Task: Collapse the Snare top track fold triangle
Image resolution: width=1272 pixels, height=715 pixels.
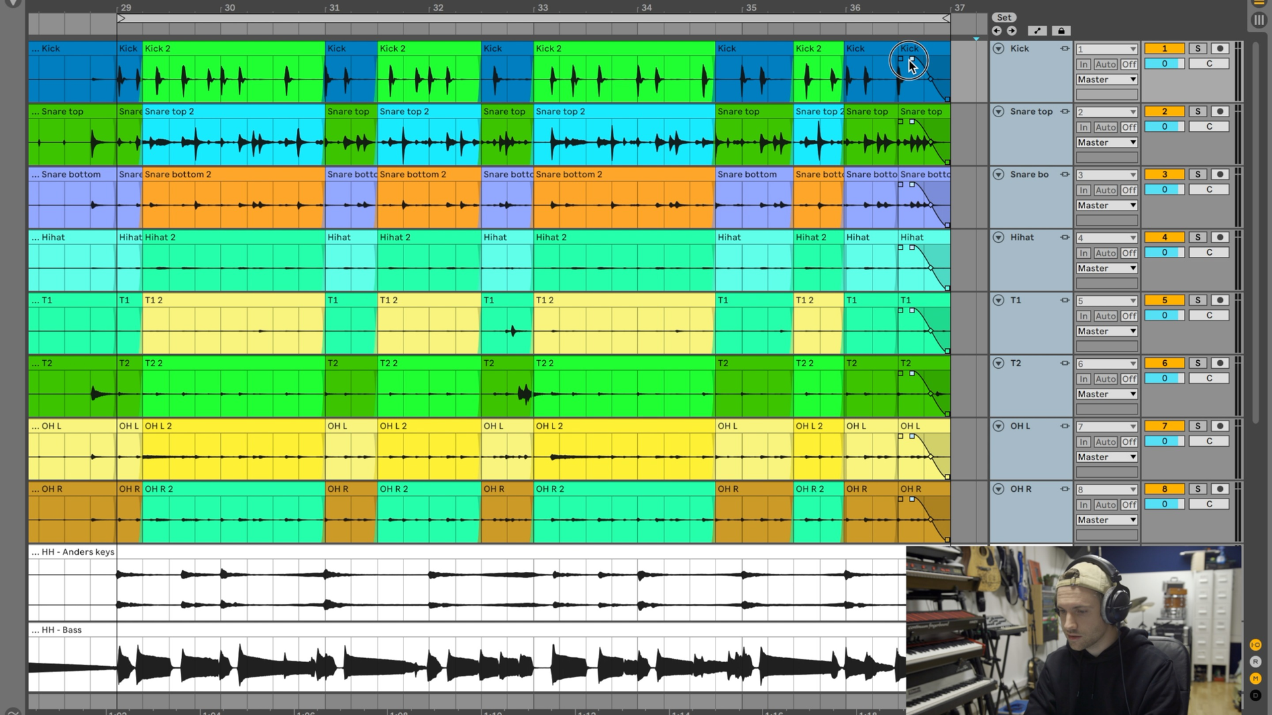Action: [x=998, y=111]
